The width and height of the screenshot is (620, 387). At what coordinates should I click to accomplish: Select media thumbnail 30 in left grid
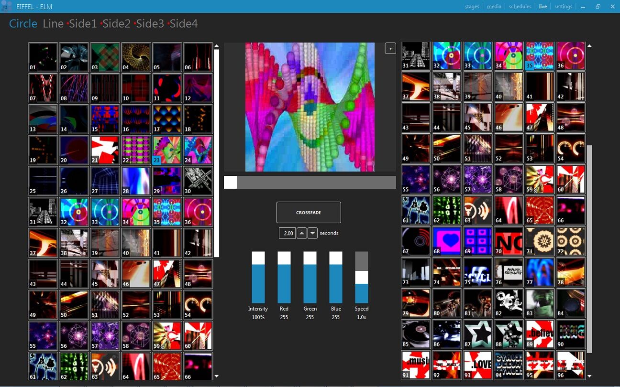(x=198, y=181)
